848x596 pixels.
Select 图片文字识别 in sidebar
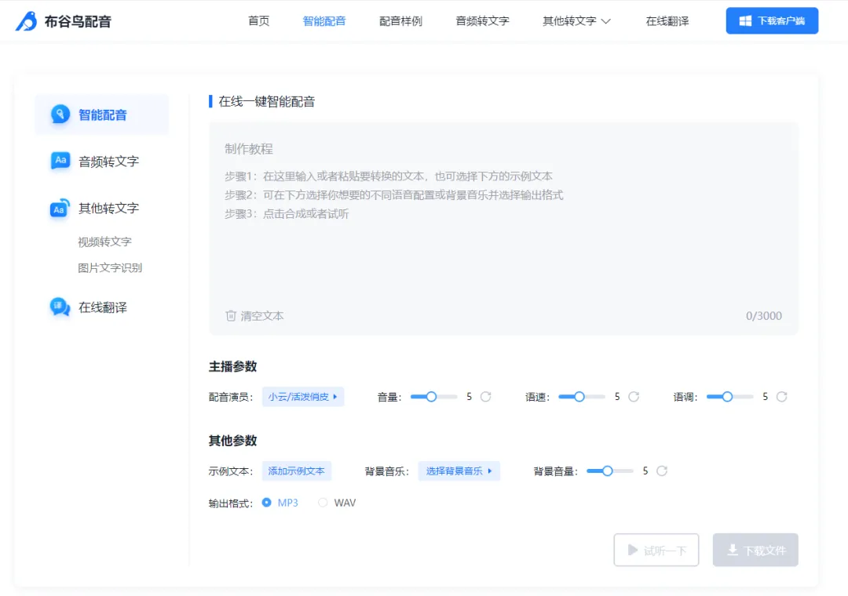[110, 267]
